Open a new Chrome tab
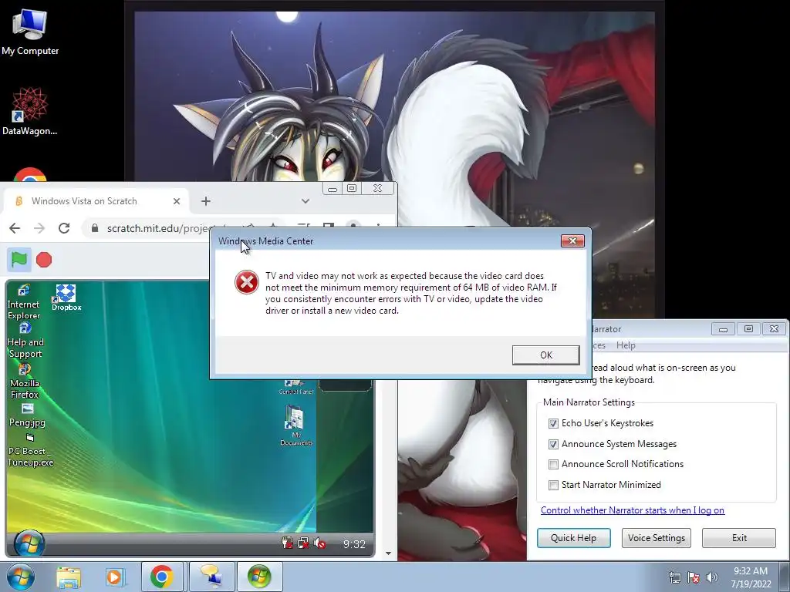Image resolution: width=790 pixels, height=592 pixels. 205,201
